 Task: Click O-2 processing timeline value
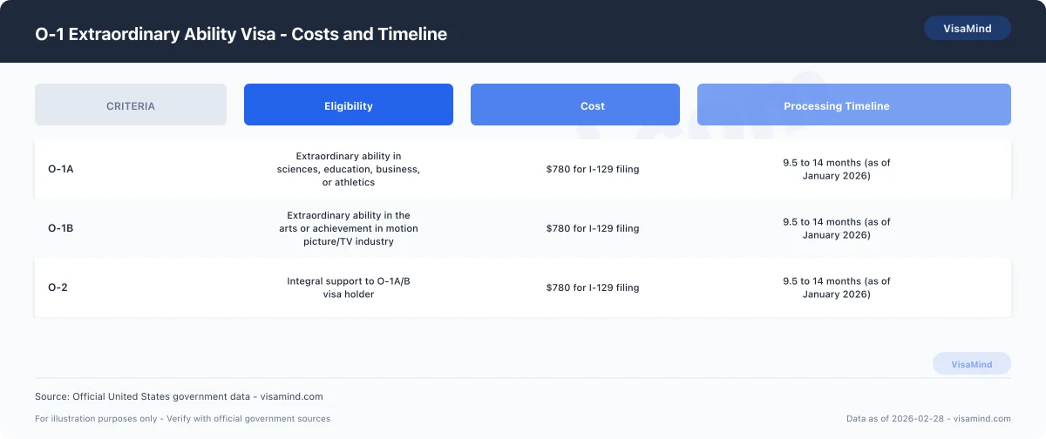tap(837, 287)
